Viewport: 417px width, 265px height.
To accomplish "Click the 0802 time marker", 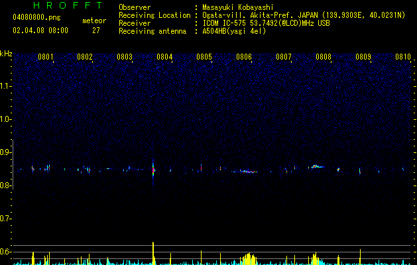I will click(85, 57).
